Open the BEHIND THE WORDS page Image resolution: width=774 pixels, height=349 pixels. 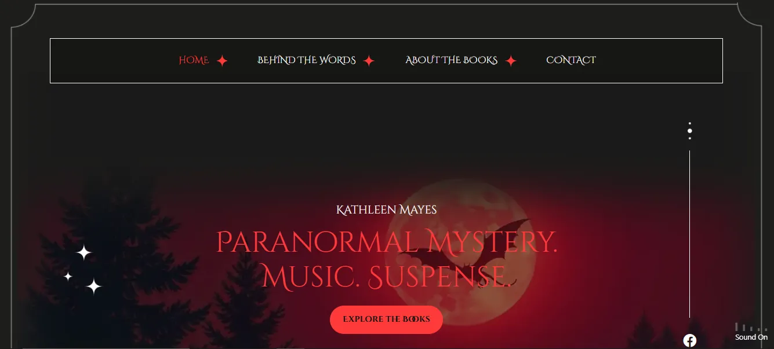coord(307,60)
